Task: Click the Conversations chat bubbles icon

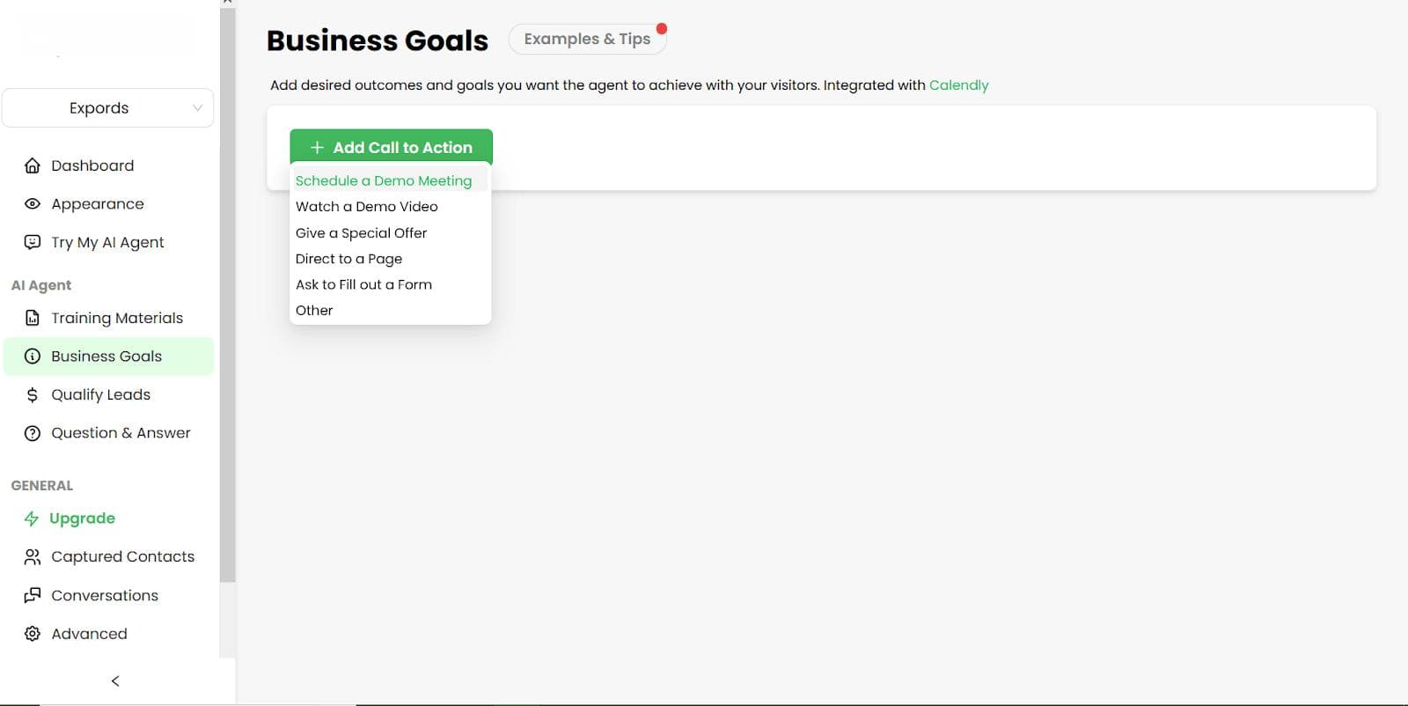Action: pyautogui.click(x=33, y=595)
